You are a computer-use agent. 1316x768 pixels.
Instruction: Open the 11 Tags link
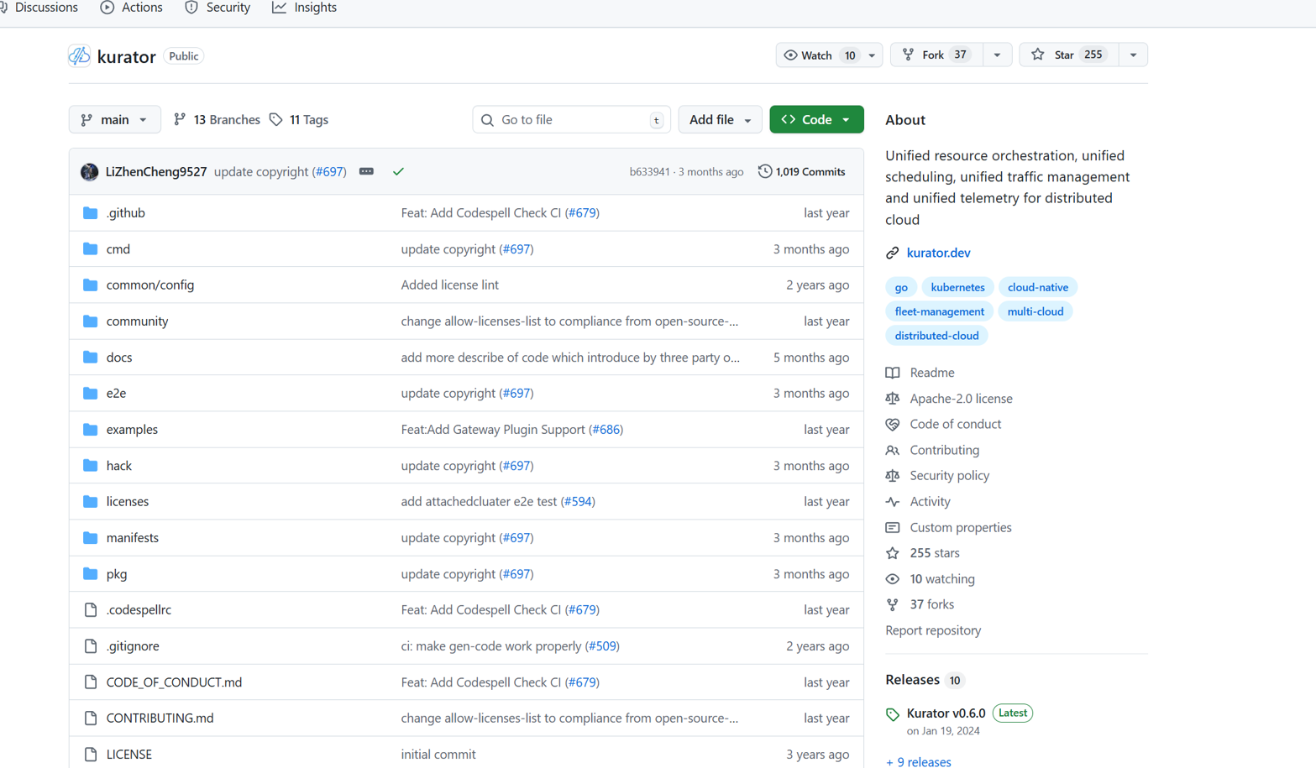[x=299, y=120]
